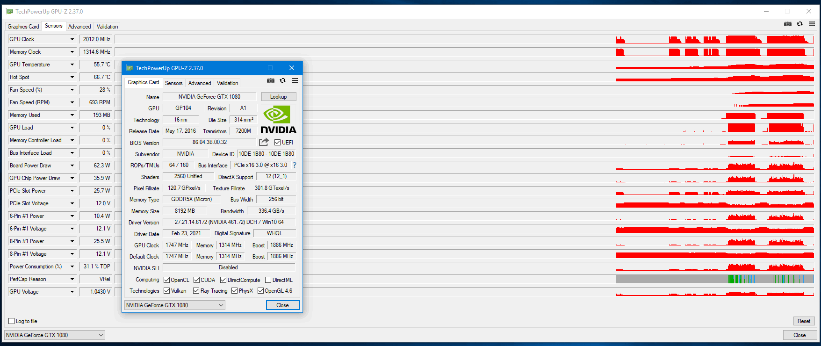Toggle the DirectCompute checkbox
The height and width of the screenshot is (346, 821).
pos(223,280)
